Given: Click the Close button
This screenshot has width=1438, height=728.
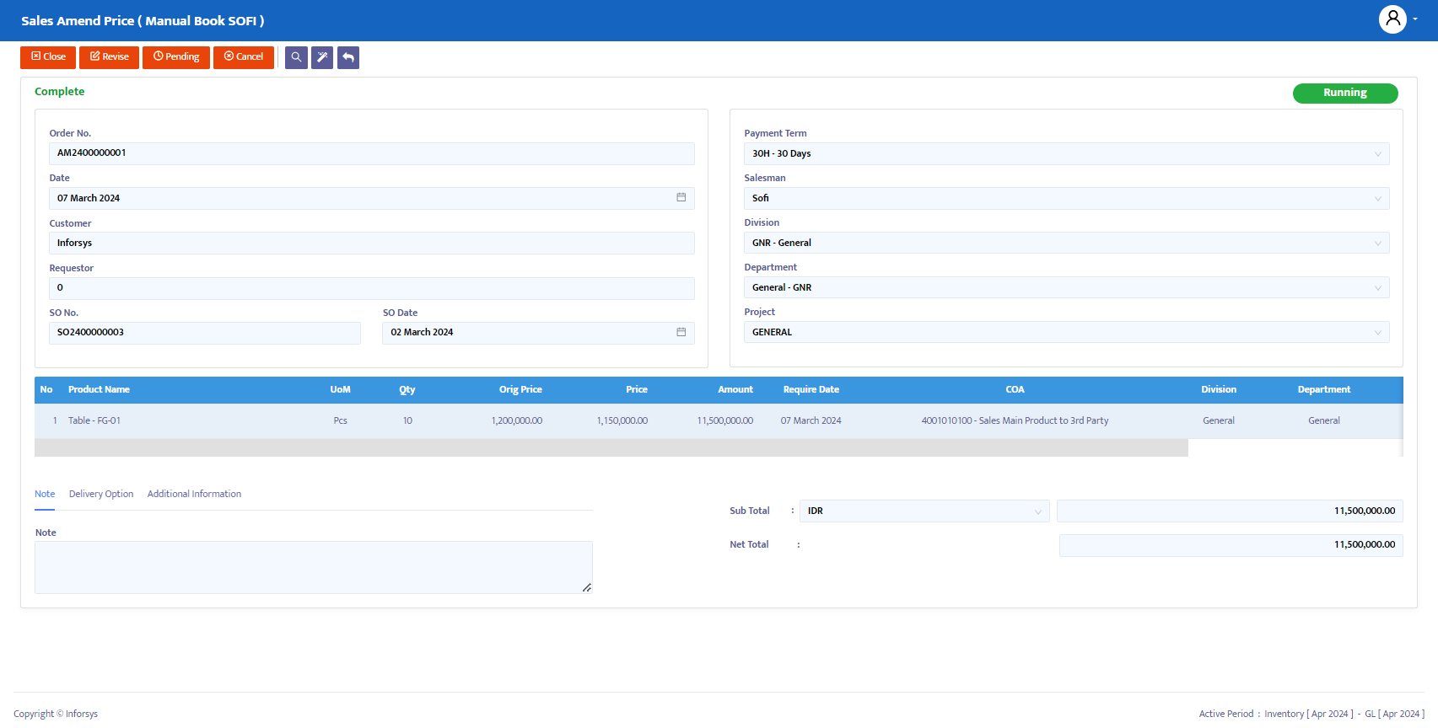Looking at the screenshot, I should (x=48, y=57).
